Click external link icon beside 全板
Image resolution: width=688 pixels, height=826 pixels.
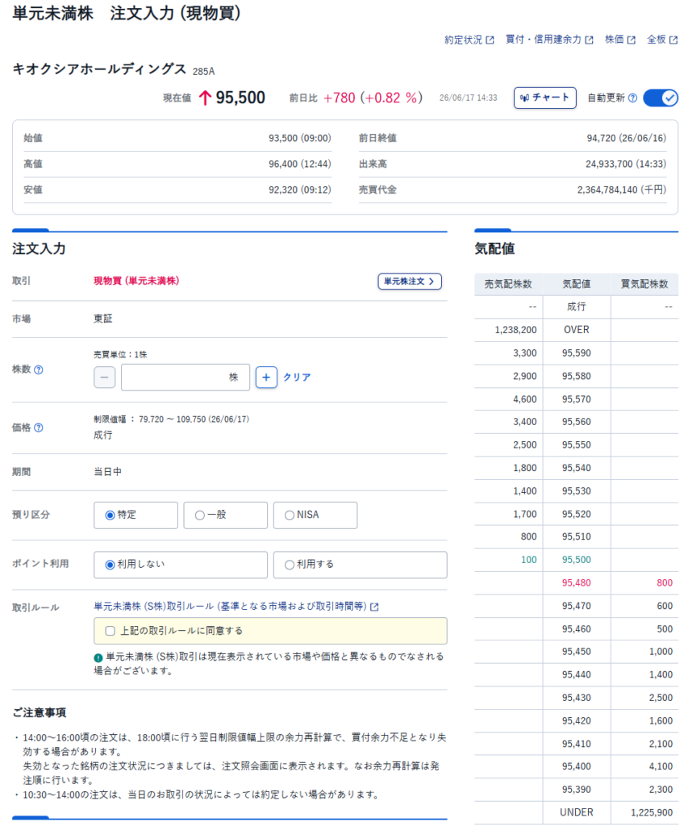click(x=673, y=40)
